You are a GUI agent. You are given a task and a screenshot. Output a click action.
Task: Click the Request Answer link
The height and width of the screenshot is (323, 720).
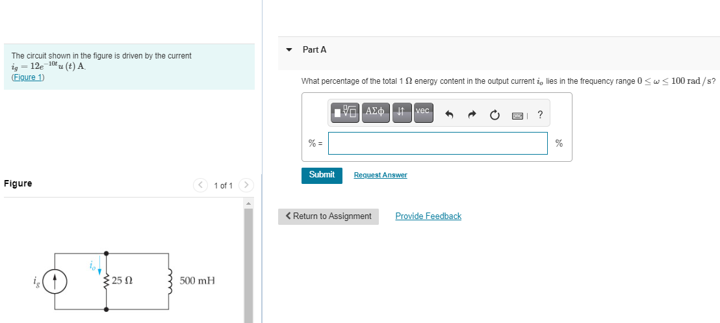point(380,175)
